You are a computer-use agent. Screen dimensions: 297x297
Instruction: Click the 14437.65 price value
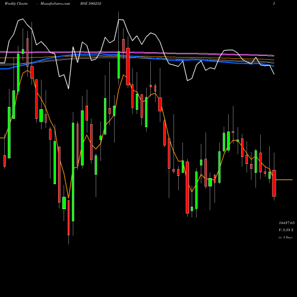pos(287,223)
